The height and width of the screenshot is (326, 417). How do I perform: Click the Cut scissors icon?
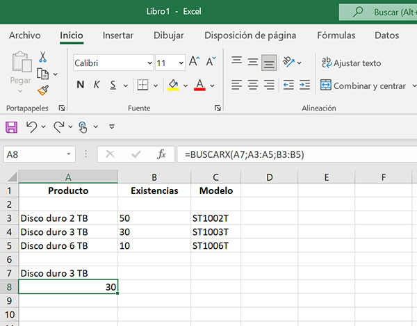point(43,57)
